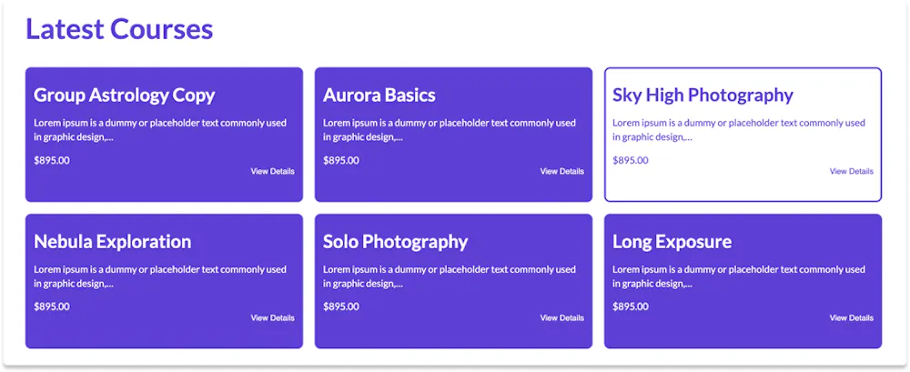
Task: Select the Sky High Photography title
Action: (703, 96)
